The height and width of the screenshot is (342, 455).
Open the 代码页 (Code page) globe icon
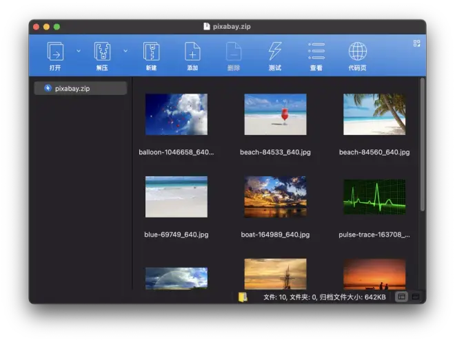357,52
